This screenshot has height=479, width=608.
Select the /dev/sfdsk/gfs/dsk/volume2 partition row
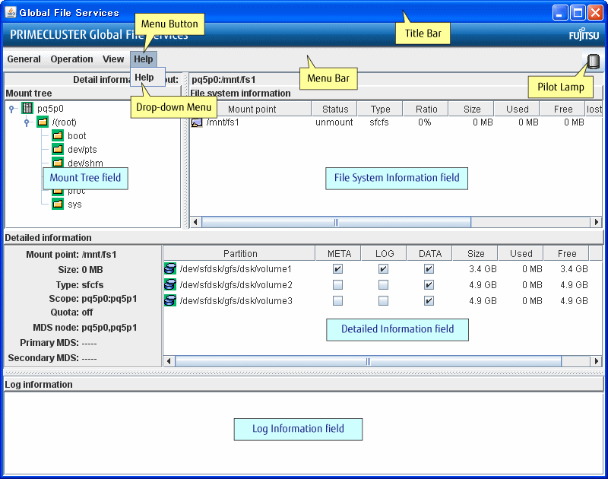pyautogui.click(x=383, y=285)
